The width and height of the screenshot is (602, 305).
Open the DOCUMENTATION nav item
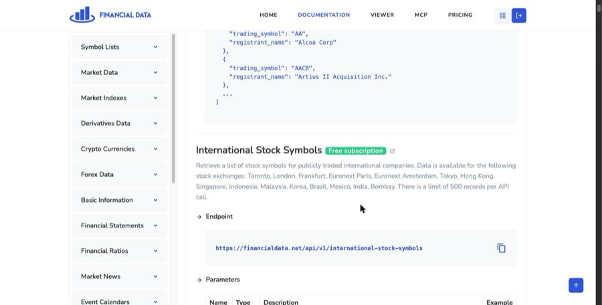(x=324, y=15)
